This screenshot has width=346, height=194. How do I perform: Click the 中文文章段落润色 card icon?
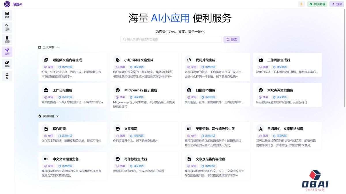[46, 159]
